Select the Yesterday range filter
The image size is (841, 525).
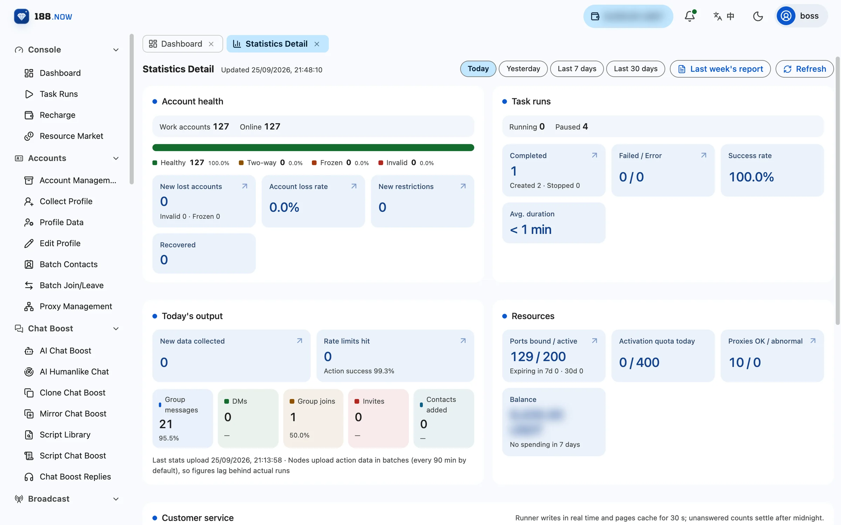523,69
